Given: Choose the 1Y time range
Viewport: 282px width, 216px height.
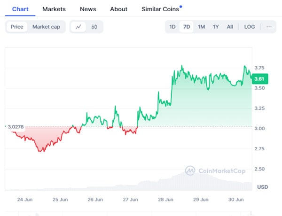Looking at the screenshot, I should tap(216, 27).
